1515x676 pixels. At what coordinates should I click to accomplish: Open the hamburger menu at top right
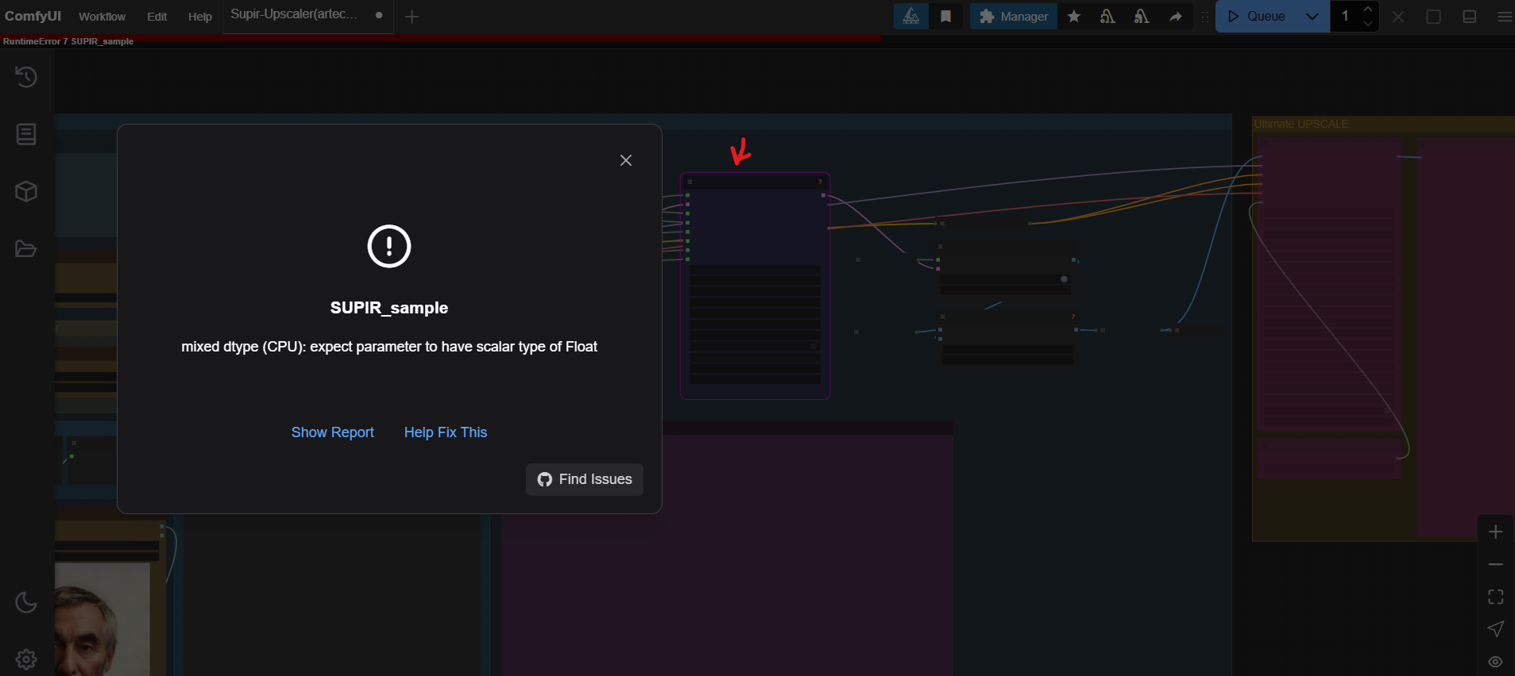point(1504,17)
